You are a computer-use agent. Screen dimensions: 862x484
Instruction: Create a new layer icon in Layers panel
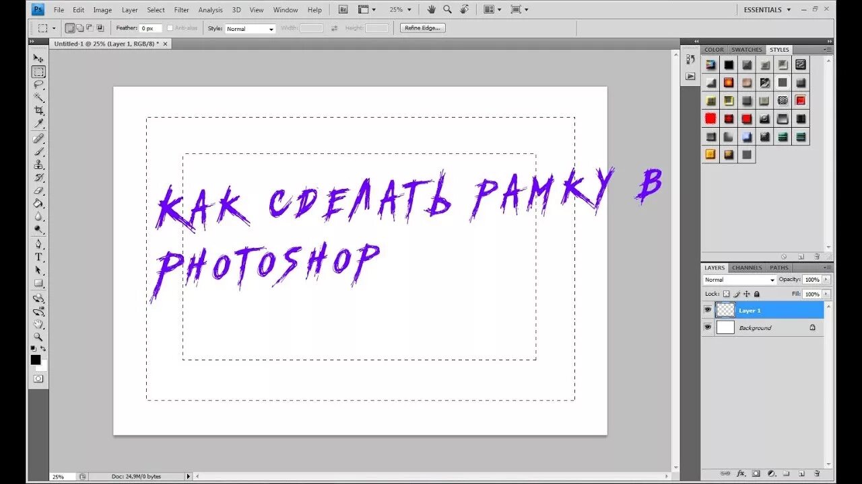(x=801, y=473)
